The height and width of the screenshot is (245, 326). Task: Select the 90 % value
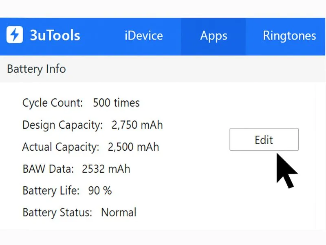click(100, 191)
